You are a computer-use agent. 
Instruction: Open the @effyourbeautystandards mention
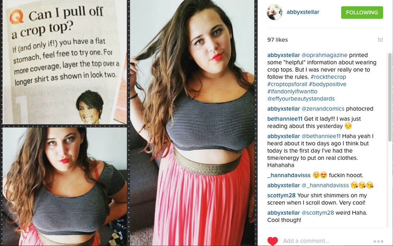tap(301, 99)
